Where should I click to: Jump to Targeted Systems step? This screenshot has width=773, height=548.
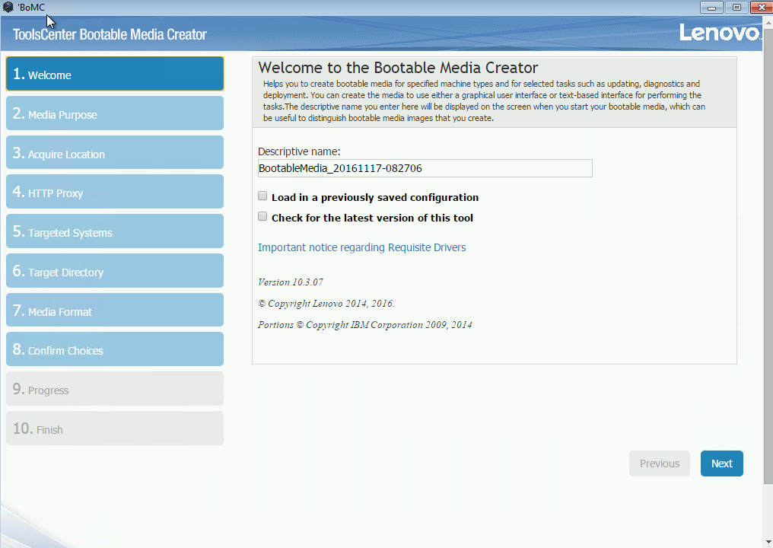click(x=115, y=231)
